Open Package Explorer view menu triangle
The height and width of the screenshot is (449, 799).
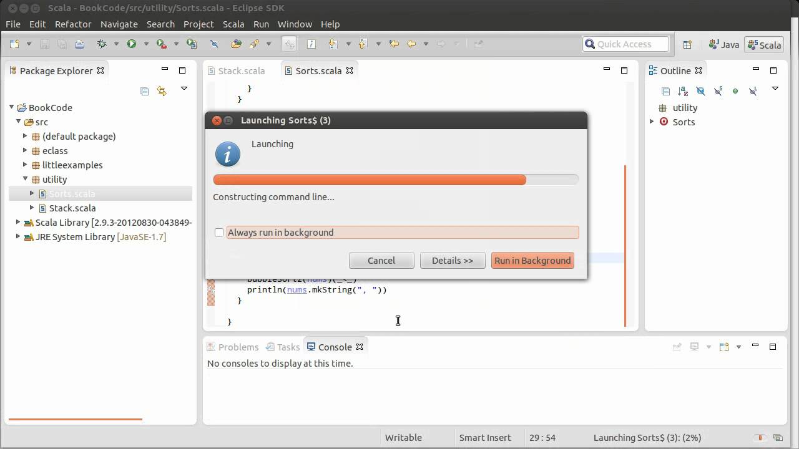point(184,89)
